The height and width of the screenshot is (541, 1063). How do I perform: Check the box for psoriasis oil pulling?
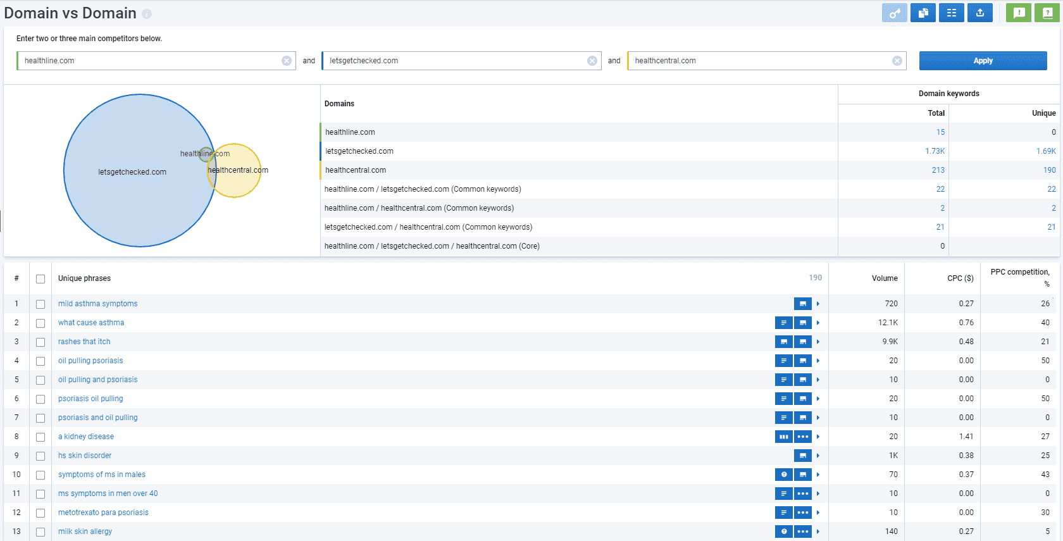point(40,399)
